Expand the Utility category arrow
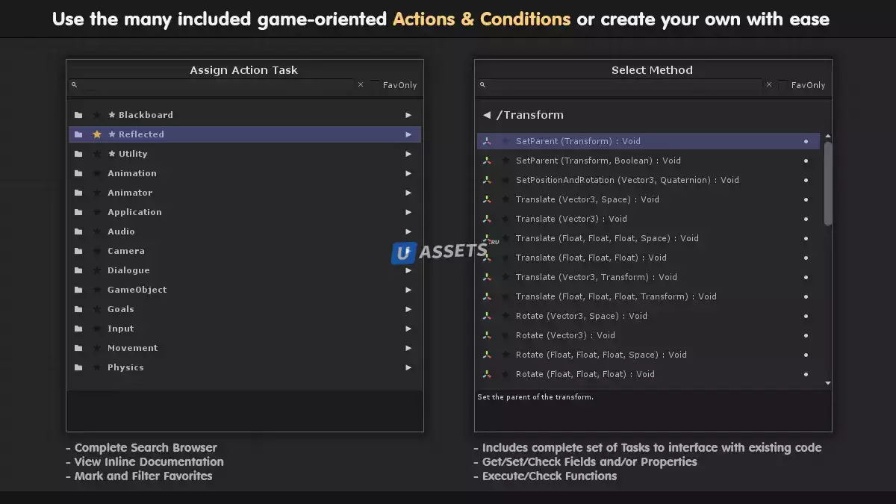The image size is (896, 504). (408, 154)
